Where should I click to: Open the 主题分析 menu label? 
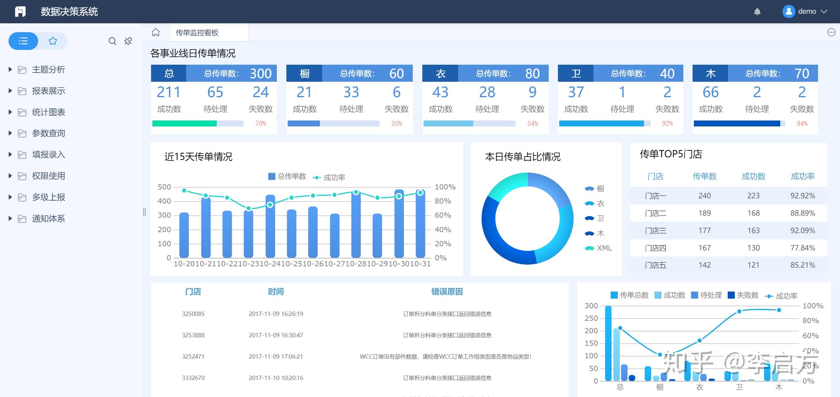[49, 70]
